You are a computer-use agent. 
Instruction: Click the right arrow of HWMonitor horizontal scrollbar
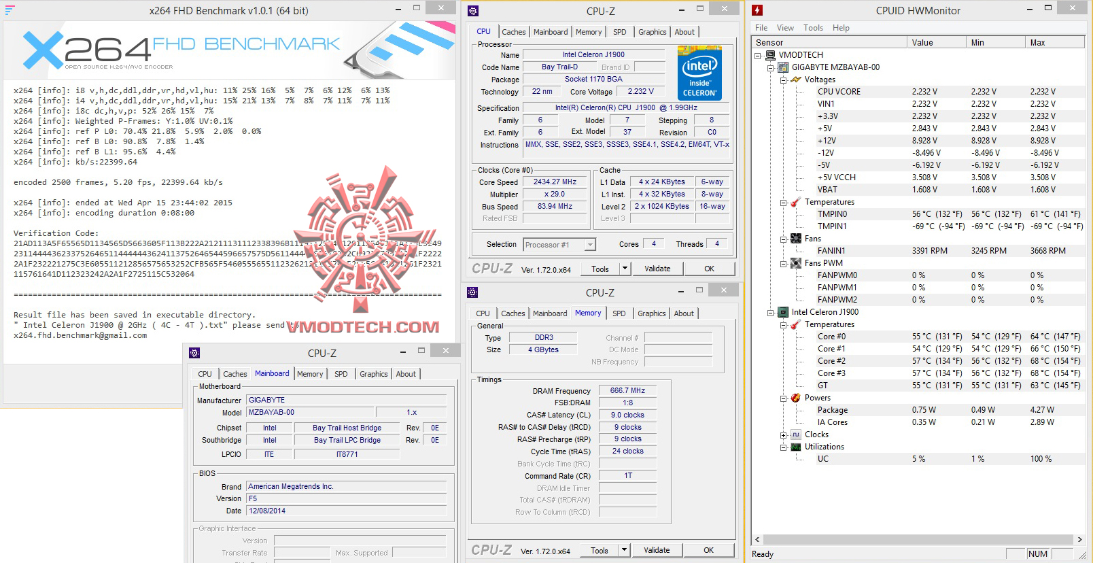pos(1080,539)
